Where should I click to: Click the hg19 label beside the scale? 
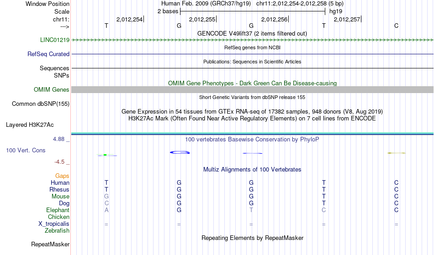(x=336, y=11)
